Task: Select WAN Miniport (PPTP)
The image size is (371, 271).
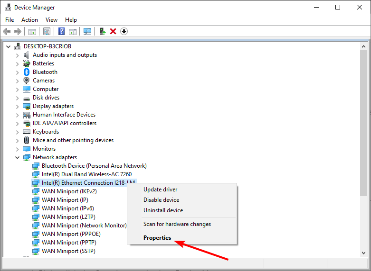Action: coord(69,243)
